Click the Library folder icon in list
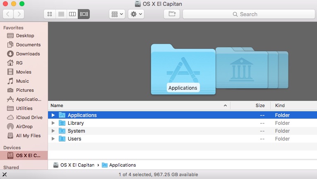 [x=62, y=123]
